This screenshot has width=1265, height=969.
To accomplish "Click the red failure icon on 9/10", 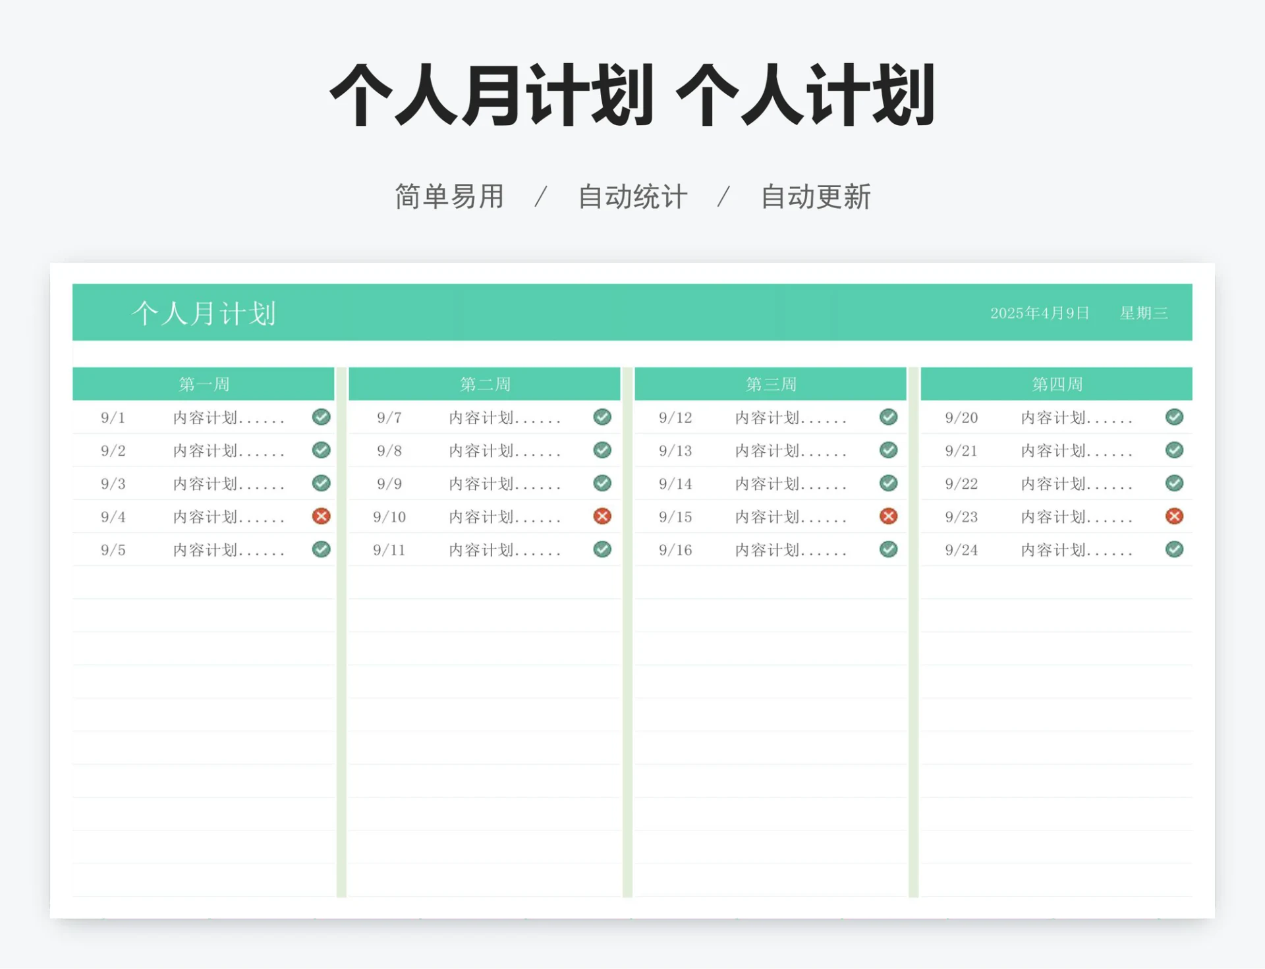I will click(x=602, y=517).
